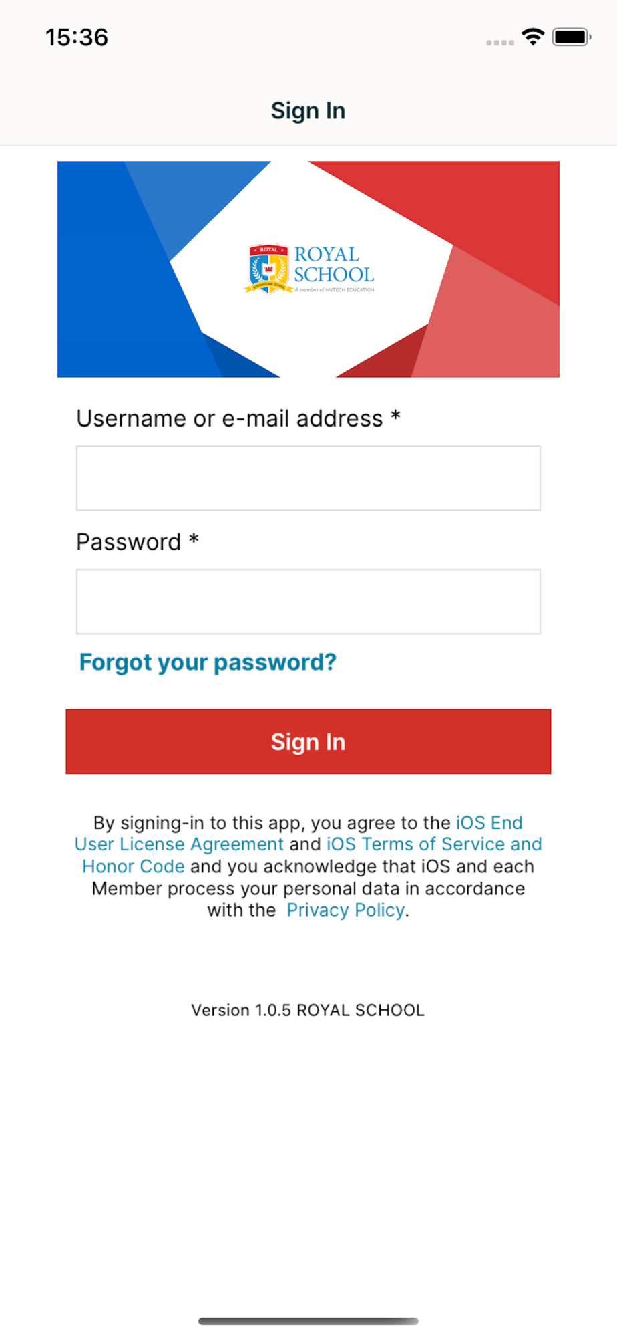Open the "Forgot your password?" link

(x=208, y=662)
